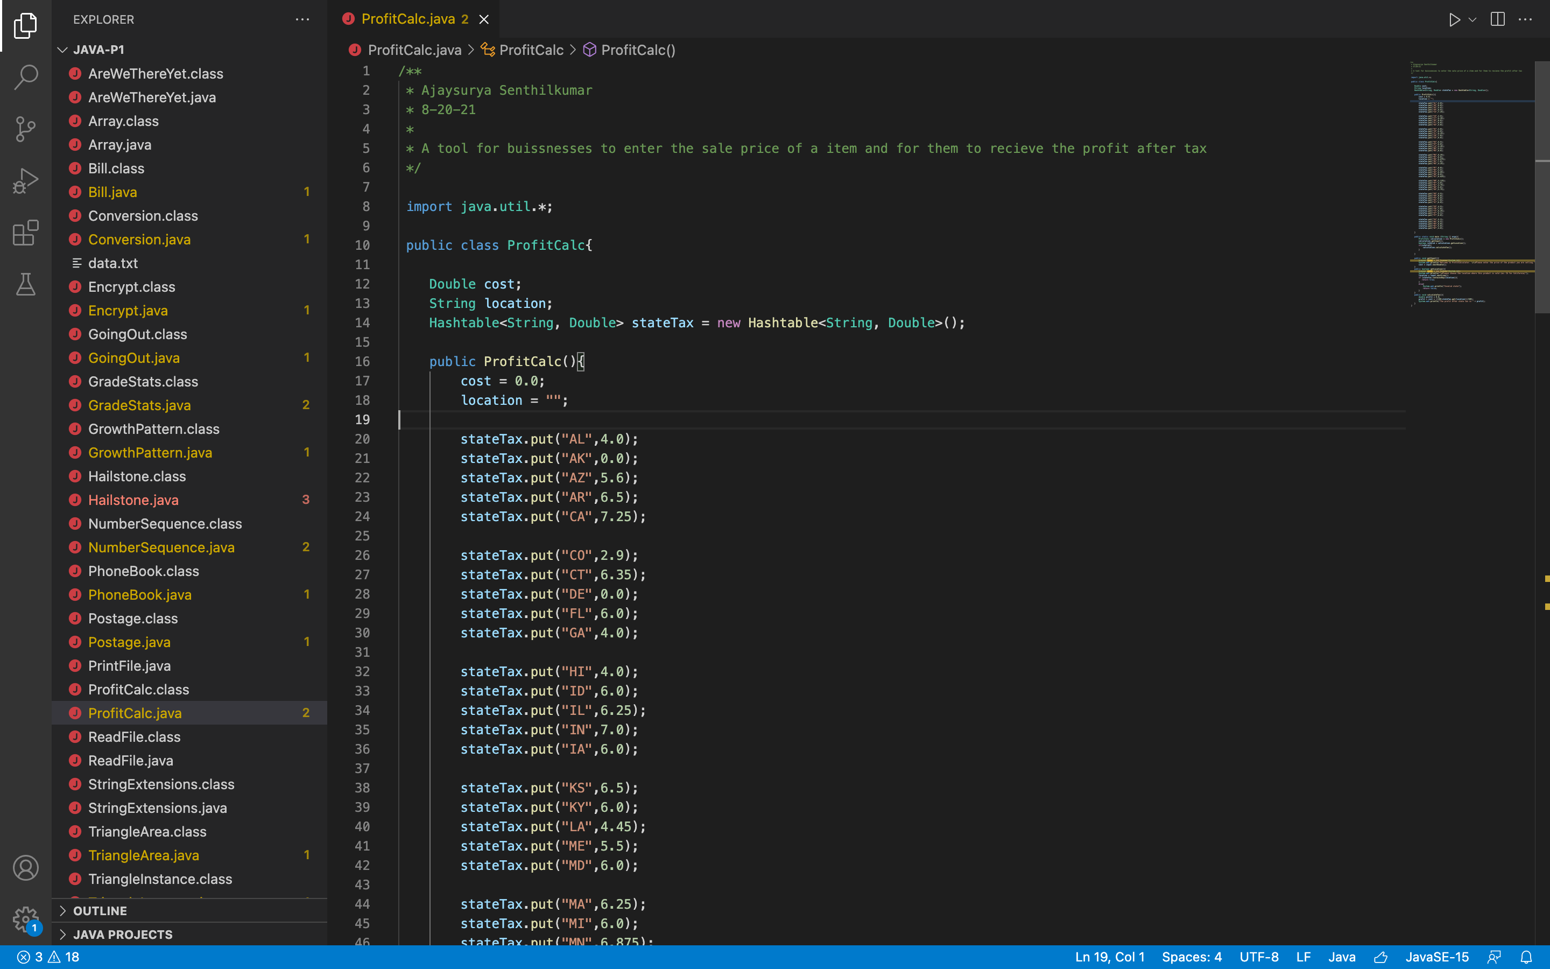Expand the OUTLINE section
The width and height of the screenshot is (1550, 969).
[x=100, y=911]
